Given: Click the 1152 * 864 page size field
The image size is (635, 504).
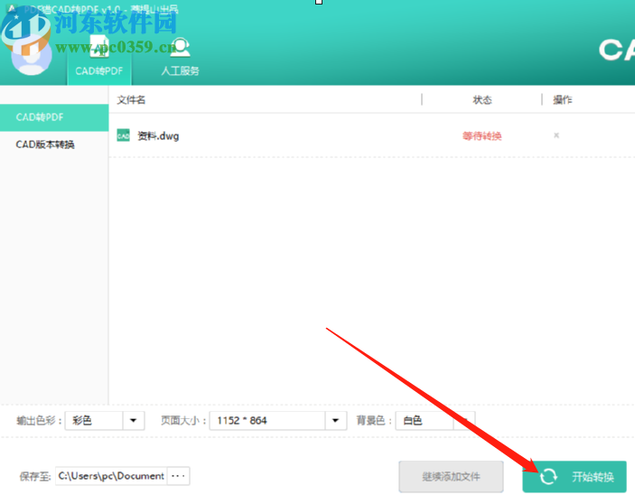Looking at the screenshot, I should click(267, 421).
